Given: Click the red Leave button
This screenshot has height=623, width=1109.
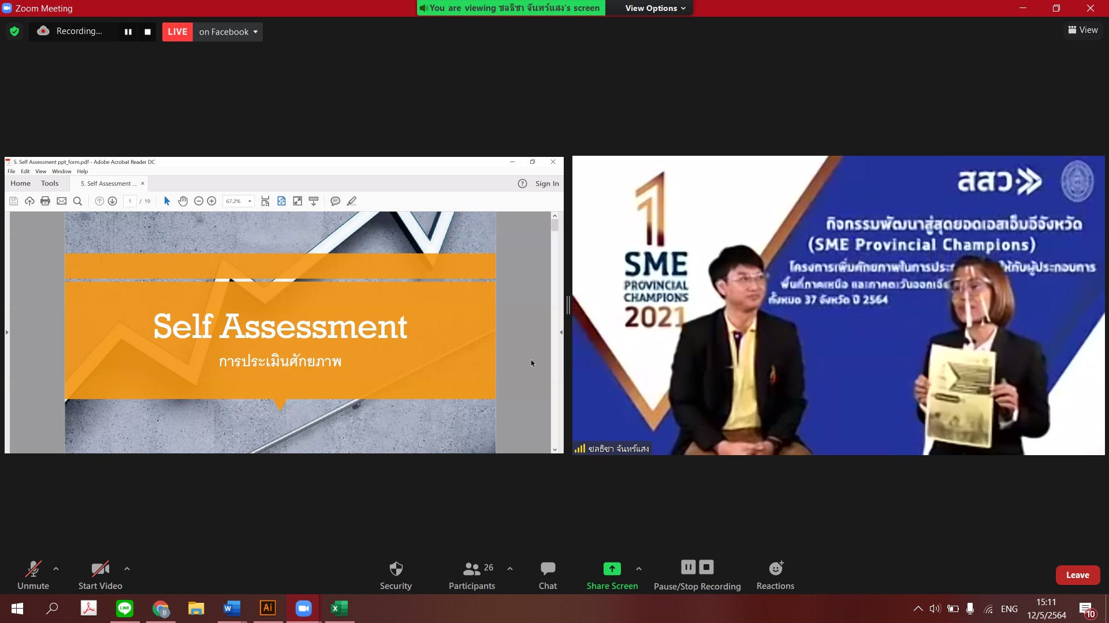Looking at the screenshot, I should pos(1077,575).
